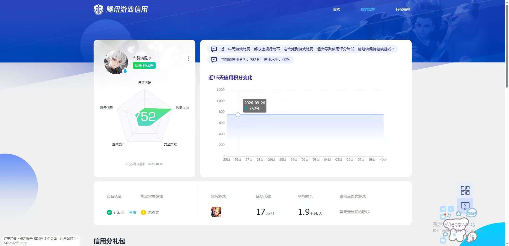Click the 信用分礼包 section heading

pos(109,241)
